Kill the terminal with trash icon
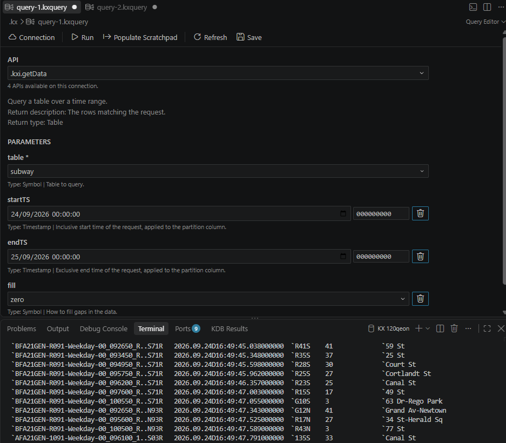506x443 pixels. (454, 328)
